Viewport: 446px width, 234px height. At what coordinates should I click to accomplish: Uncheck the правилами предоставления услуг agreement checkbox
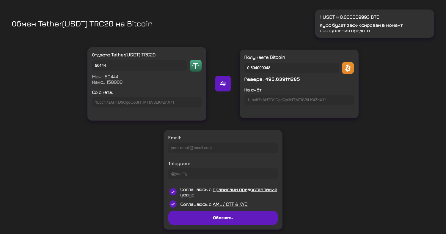click(173, 192)
